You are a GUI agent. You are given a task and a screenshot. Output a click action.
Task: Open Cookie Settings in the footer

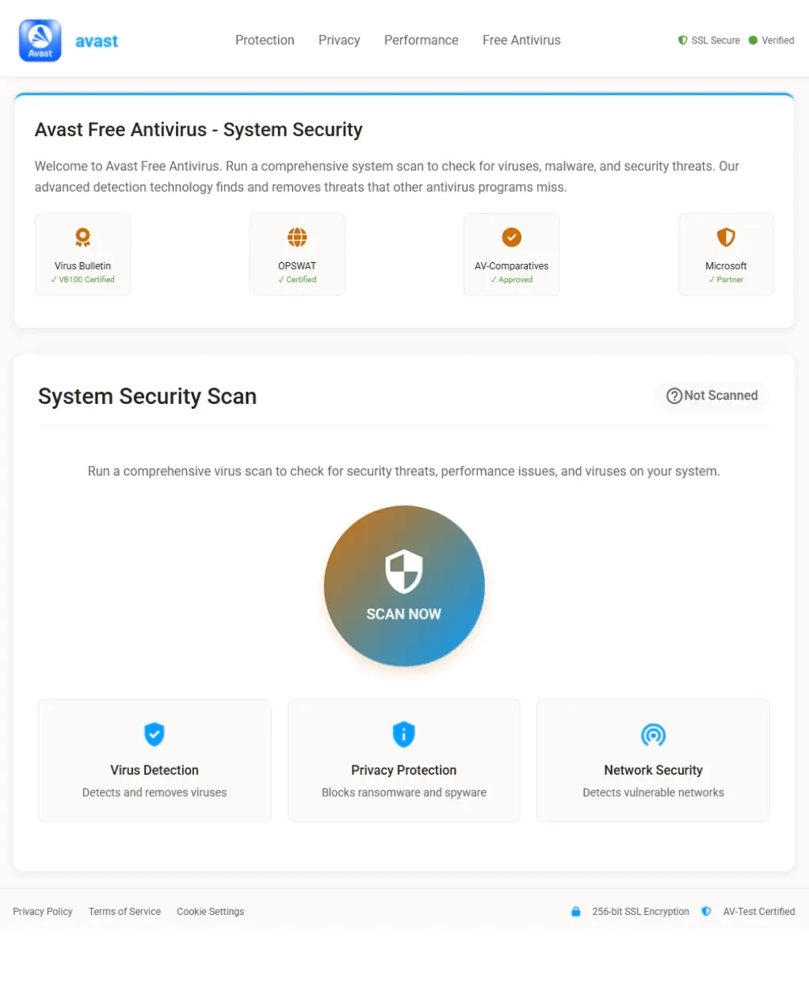(x=210, y=912)
